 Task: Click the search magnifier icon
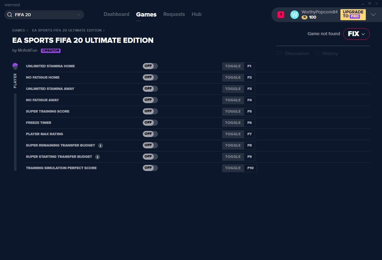tap(9, 15)
